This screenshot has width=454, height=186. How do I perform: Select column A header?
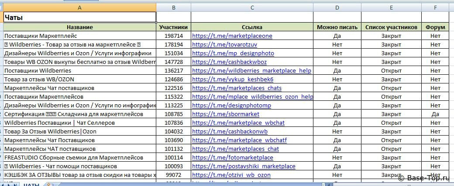point(79,7)
